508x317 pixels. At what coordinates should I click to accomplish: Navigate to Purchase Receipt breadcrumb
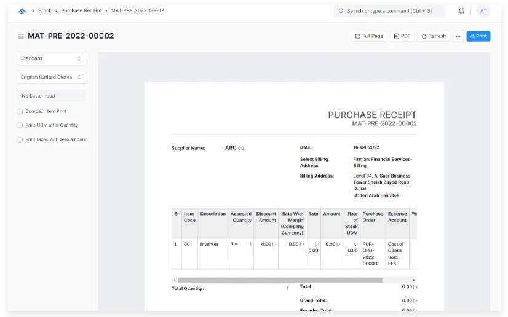tap(81, 11)
